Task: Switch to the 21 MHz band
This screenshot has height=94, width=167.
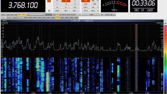Action: [66, 7]
